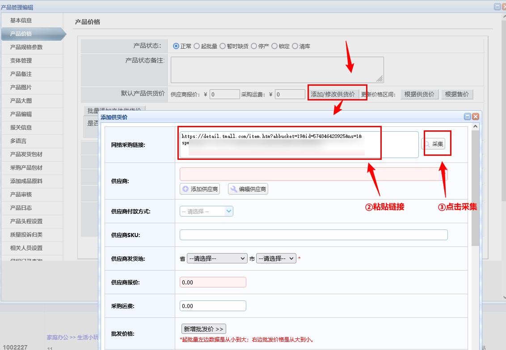Viewport: 506px width, 350px height.
Task: Close the 添加供货价 dialog
Action: point(475,117)
